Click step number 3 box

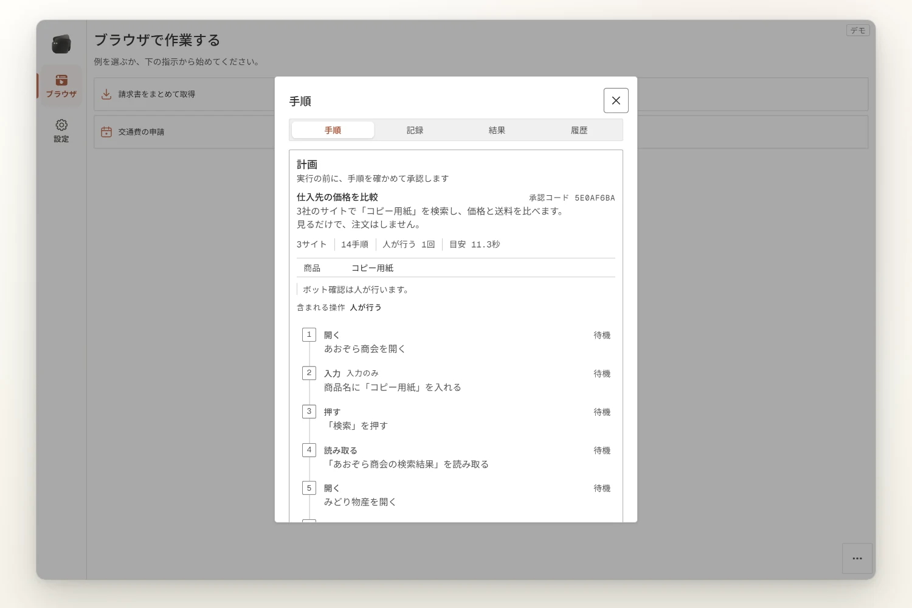[x=309, y=412]
